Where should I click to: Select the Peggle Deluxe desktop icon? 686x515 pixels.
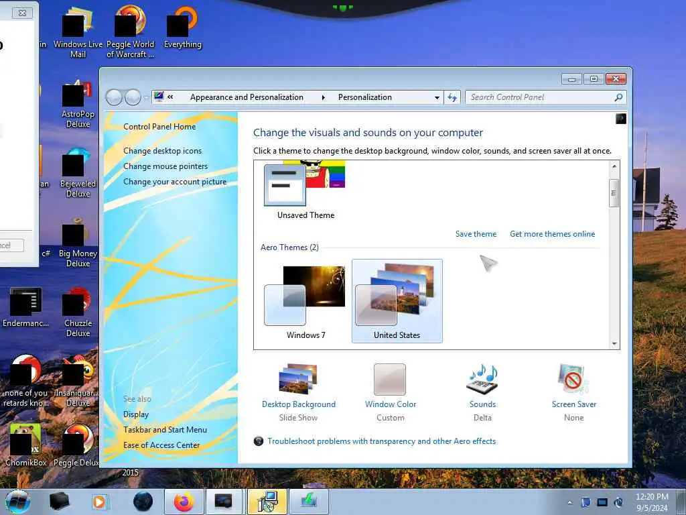click(76, 445)
